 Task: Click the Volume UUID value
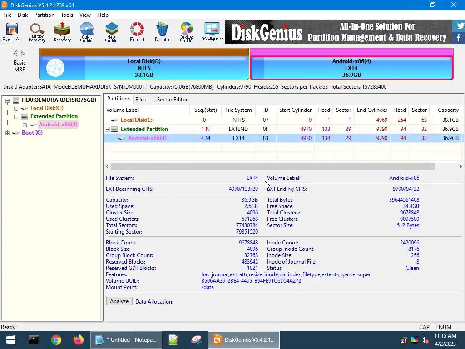(x=251, y=281)
